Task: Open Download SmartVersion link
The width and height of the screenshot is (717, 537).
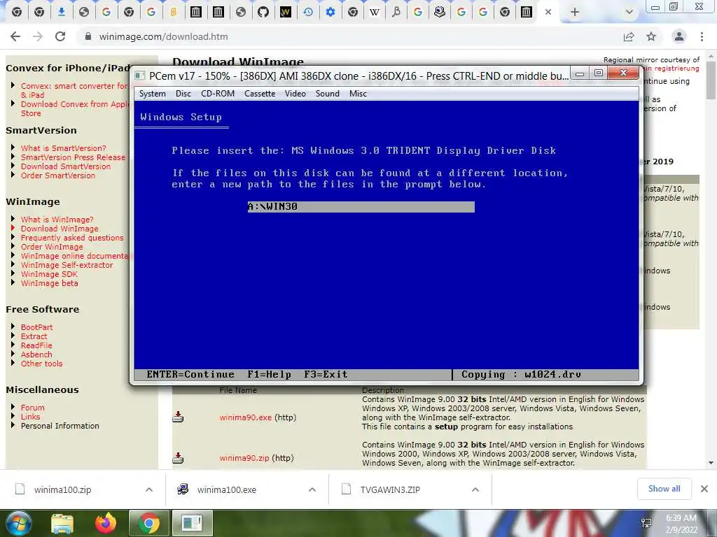Action: [x=65, y=166]
